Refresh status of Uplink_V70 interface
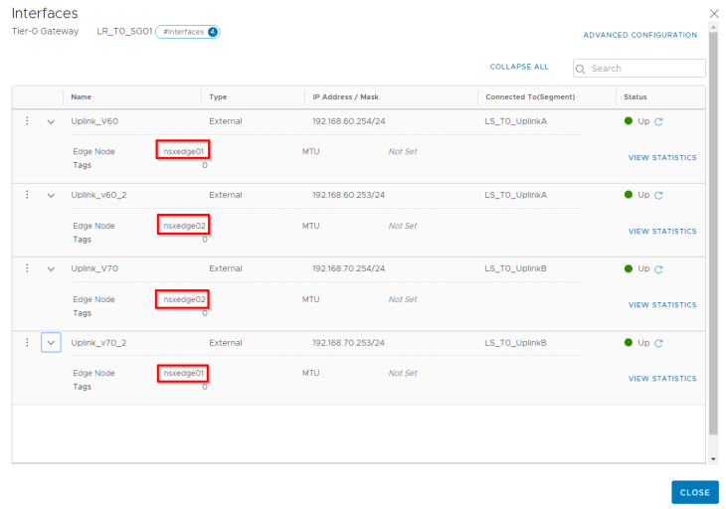The image size is (726, 509). point(658,269)
